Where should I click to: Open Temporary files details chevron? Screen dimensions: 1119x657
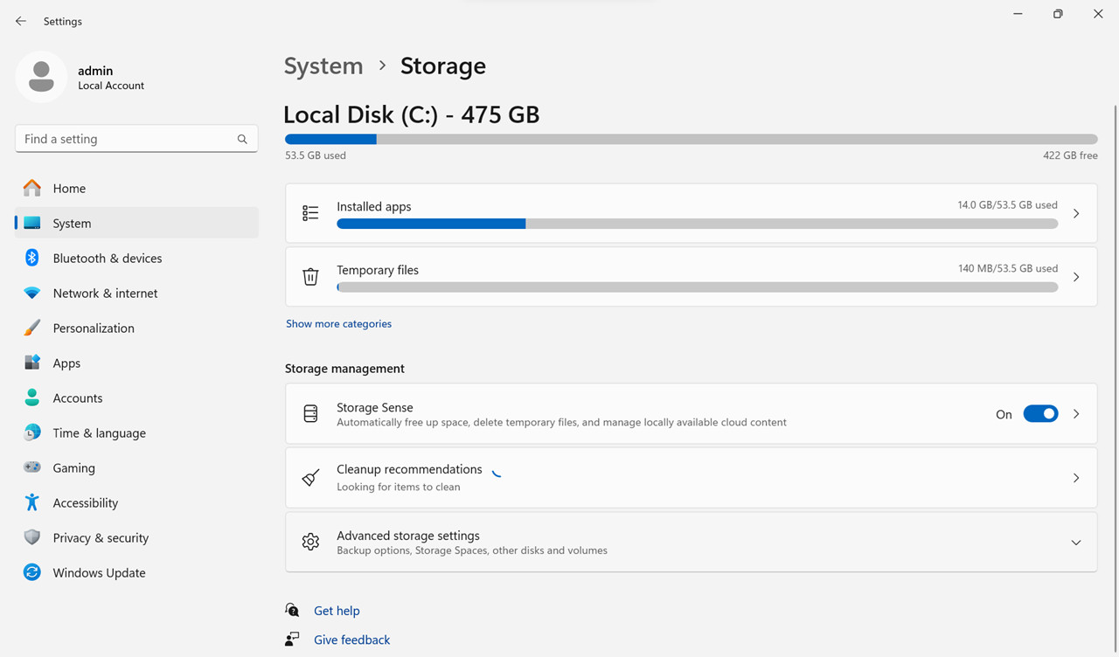1076,277
